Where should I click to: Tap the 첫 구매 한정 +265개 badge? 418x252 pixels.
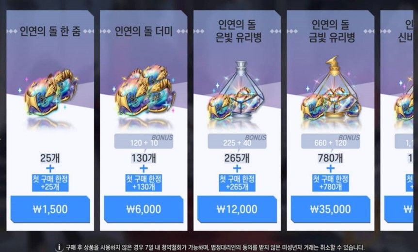point(237,183)
